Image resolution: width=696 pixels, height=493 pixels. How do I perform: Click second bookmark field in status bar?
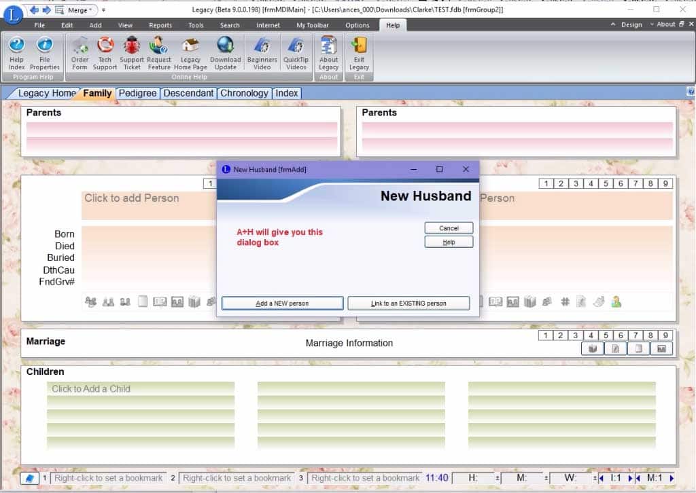point(237,478)
